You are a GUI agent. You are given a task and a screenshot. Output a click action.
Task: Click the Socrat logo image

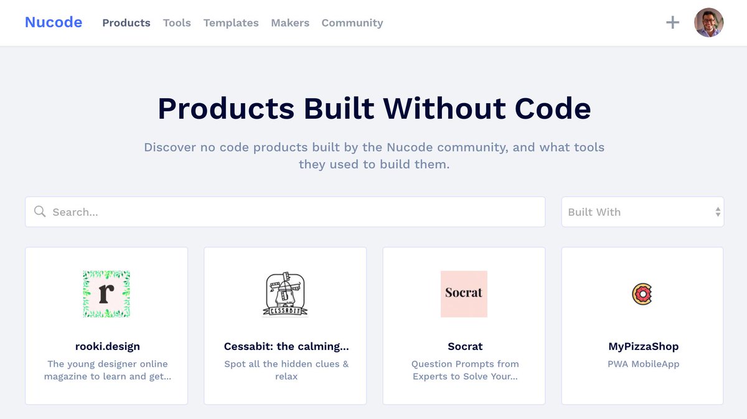[464, 294]
